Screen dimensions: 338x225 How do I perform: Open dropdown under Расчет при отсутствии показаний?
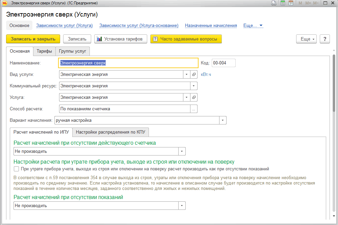(182, 206)
